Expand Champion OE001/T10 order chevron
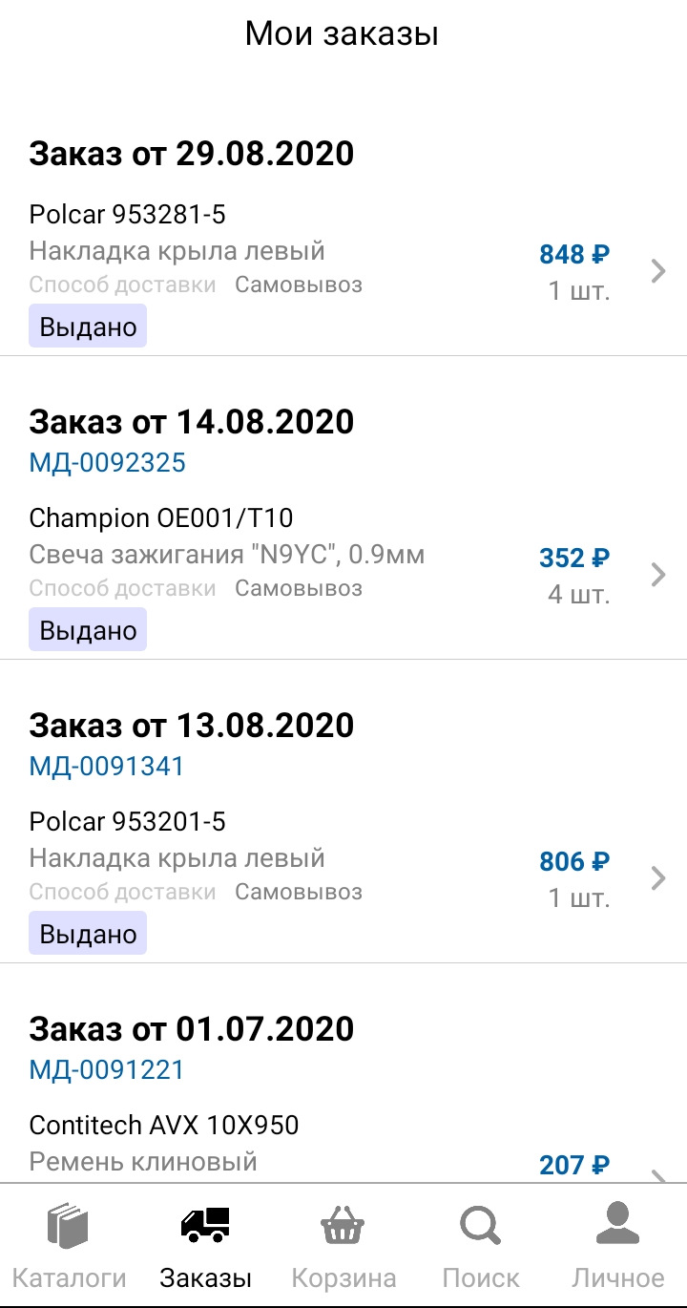Image resolution: width=687 pixels, height=1308 pixels. click(x=657, y=575)
